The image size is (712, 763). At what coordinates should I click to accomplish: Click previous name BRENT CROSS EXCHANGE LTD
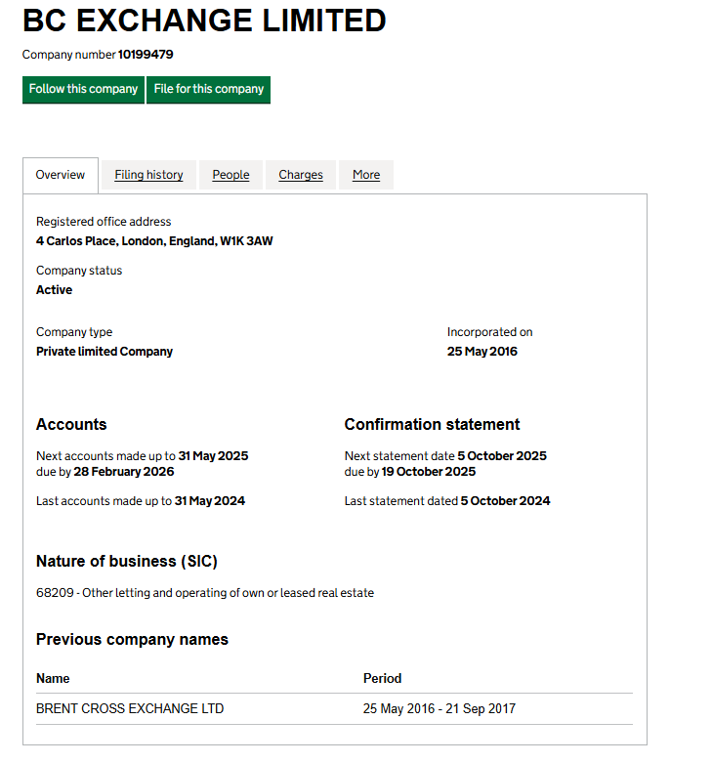coord(130,708)
